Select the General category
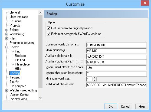The height and width of the screenshot is (112, 151). tap(15, 12)
